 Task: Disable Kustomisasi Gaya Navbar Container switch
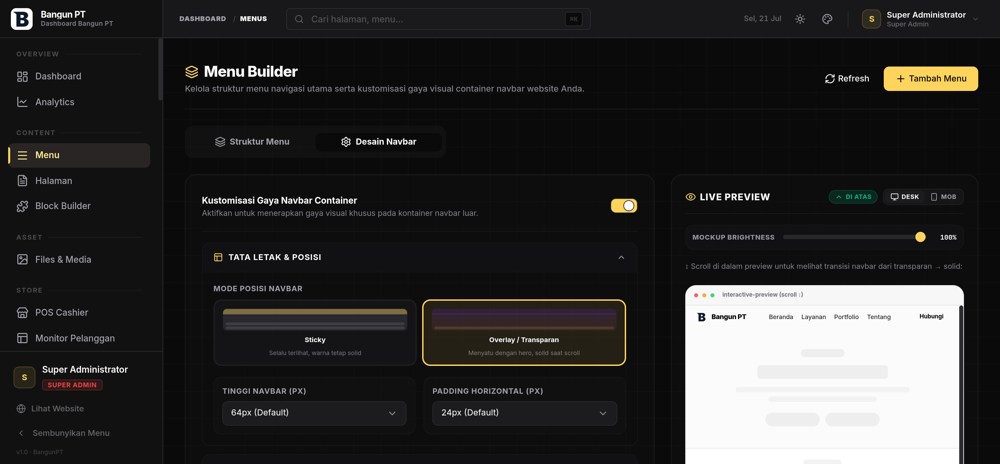(623, 206)
